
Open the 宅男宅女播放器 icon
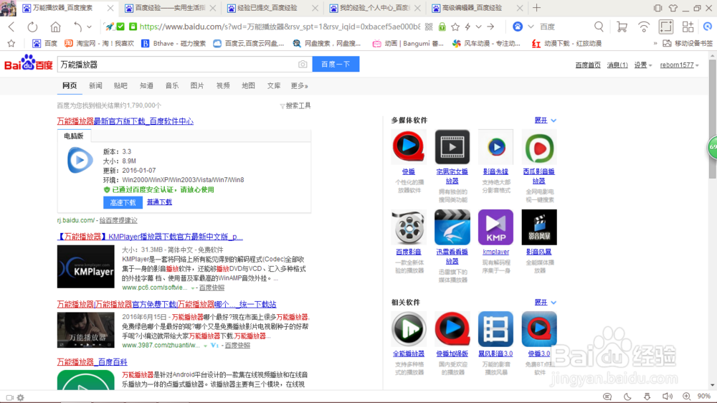pos(452,146)
